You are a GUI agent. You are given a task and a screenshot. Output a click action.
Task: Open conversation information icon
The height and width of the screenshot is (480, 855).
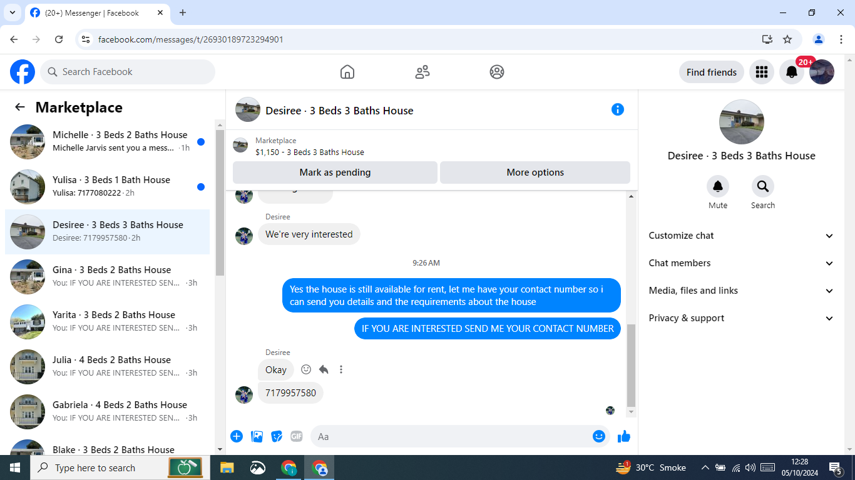point(618,109)
